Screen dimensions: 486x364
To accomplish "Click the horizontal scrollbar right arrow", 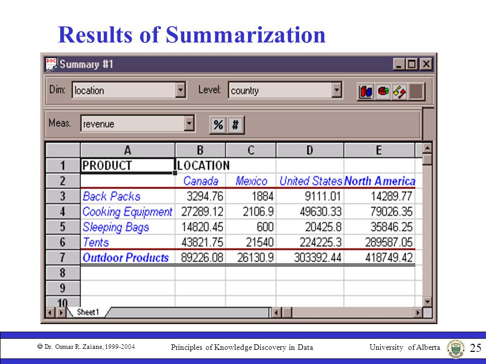I will [418, 312].
